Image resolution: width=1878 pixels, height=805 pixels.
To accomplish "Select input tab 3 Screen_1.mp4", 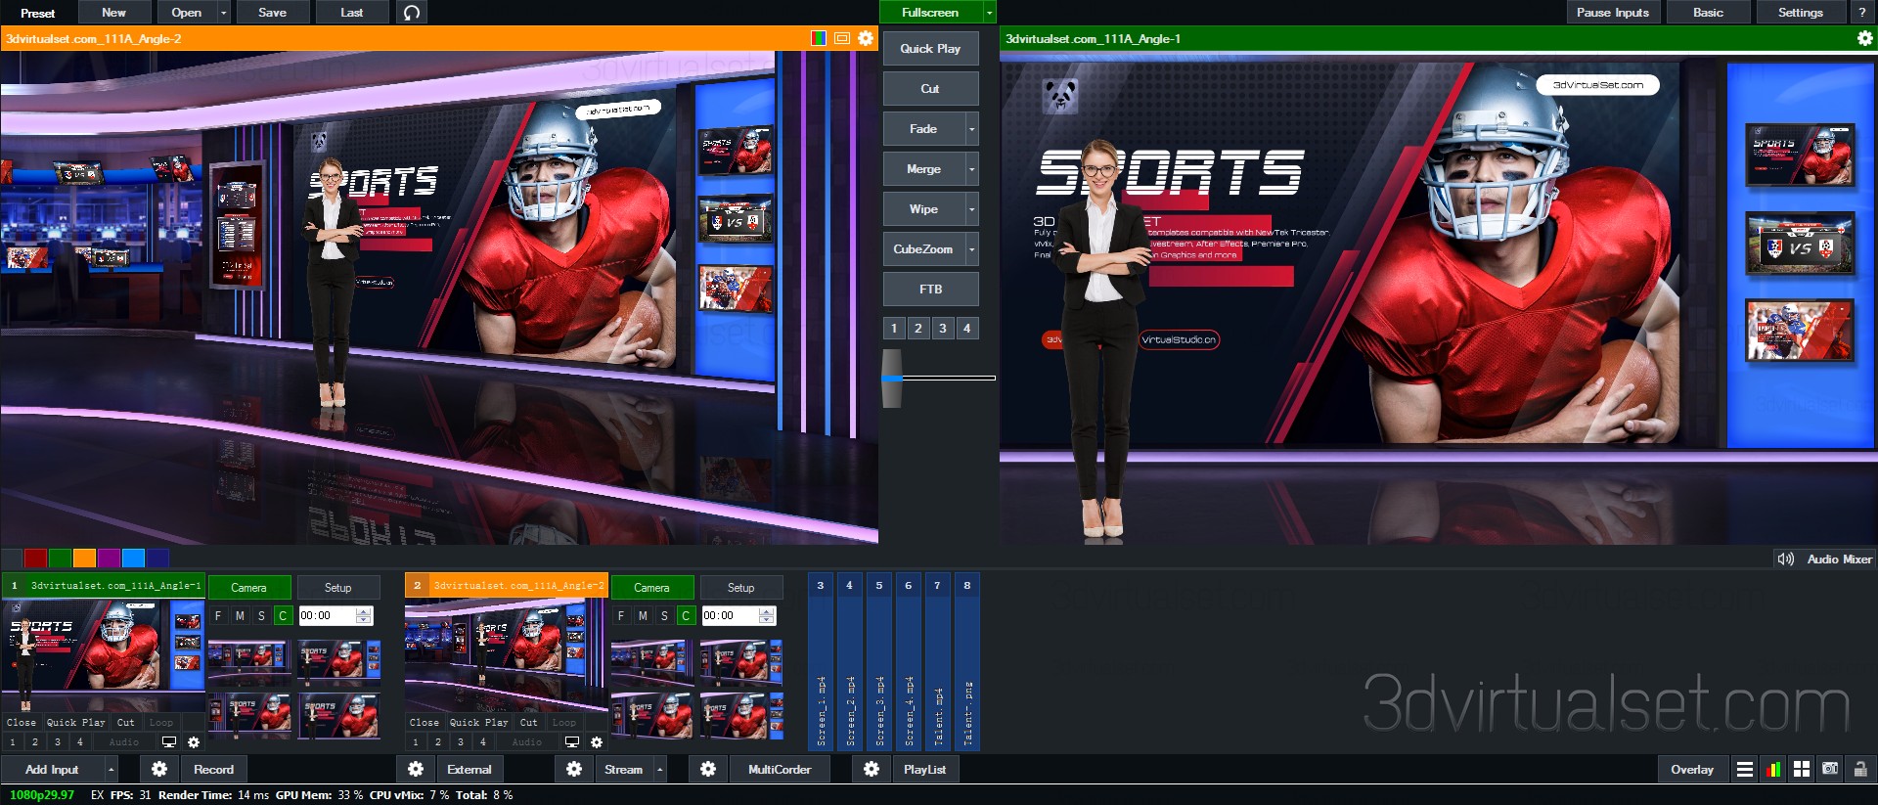I will [821, 662].
